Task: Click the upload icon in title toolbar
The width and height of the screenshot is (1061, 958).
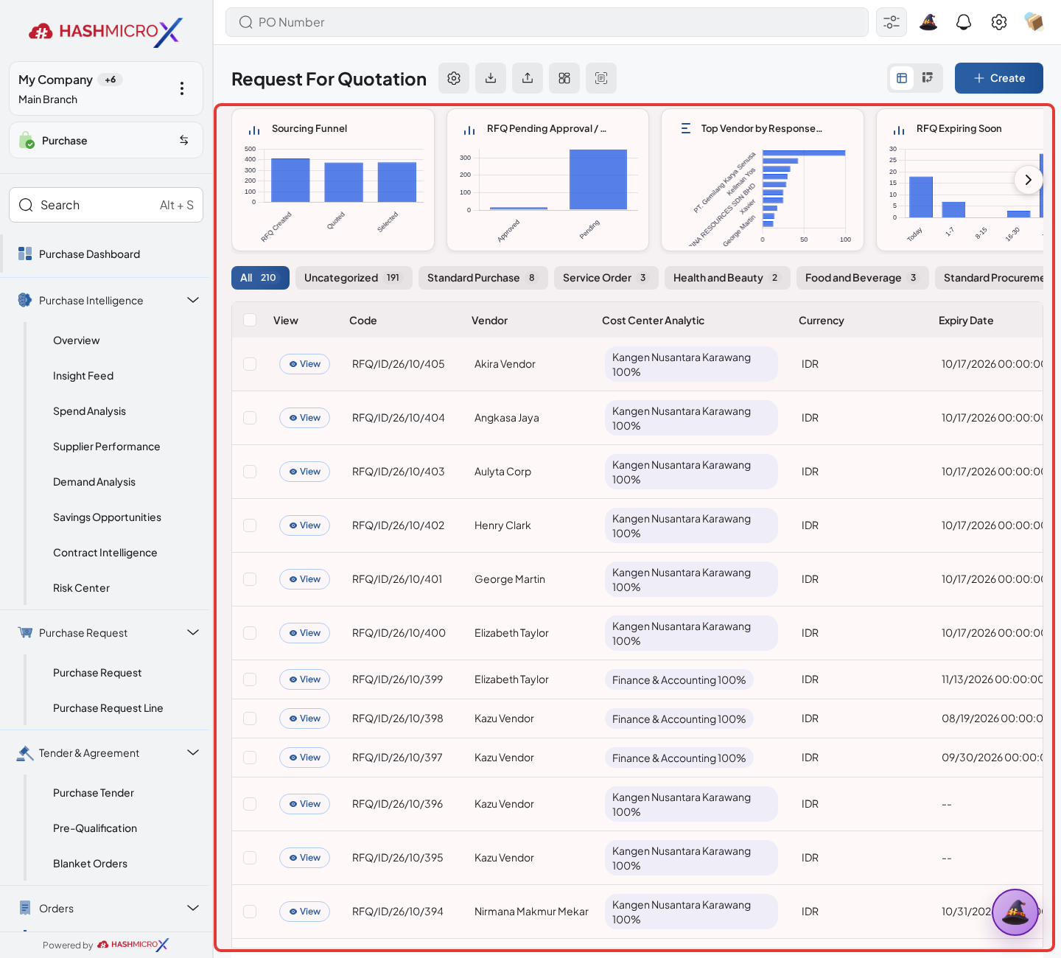Action: click(528, 78)
